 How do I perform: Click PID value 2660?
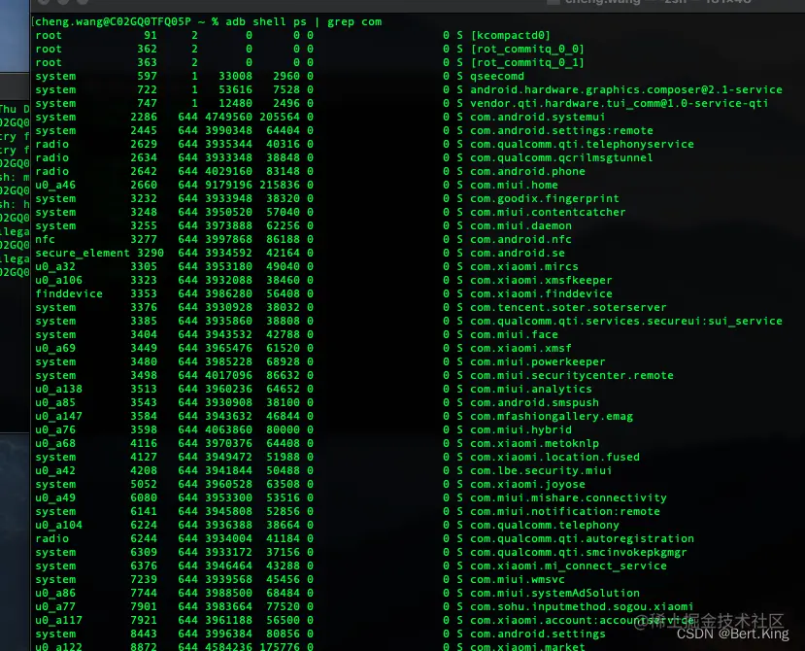pos(144,185)
